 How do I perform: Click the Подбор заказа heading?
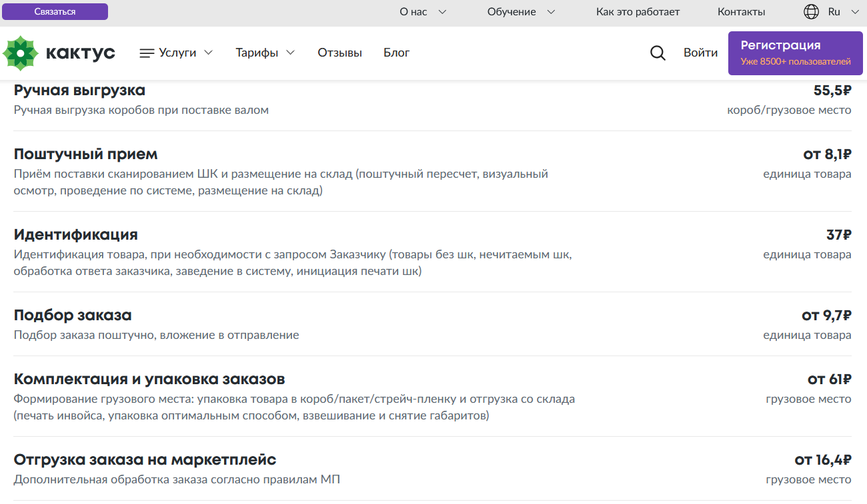pos(73,315)
